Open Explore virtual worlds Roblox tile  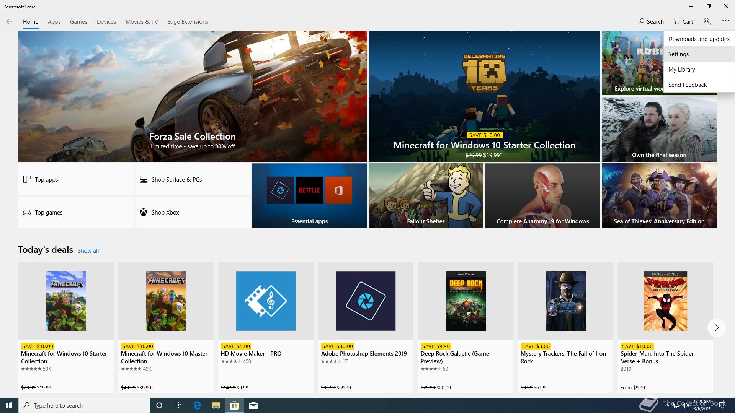click(632, 63)
